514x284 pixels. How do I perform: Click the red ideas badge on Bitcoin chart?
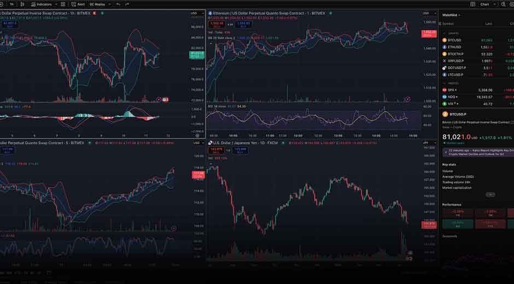pyautogui.click(x=166, y=99)
